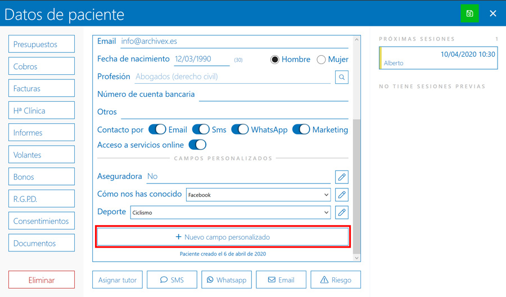
Task: Click 'Paciente creado el 6 de abril de 2020'
Action: click(223, 254)
